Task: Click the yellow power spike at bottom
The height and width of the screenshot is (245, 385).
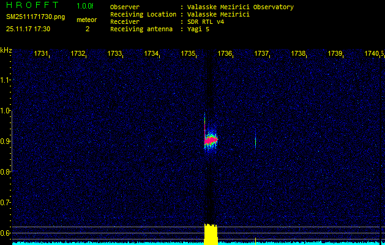Action: 211,235
